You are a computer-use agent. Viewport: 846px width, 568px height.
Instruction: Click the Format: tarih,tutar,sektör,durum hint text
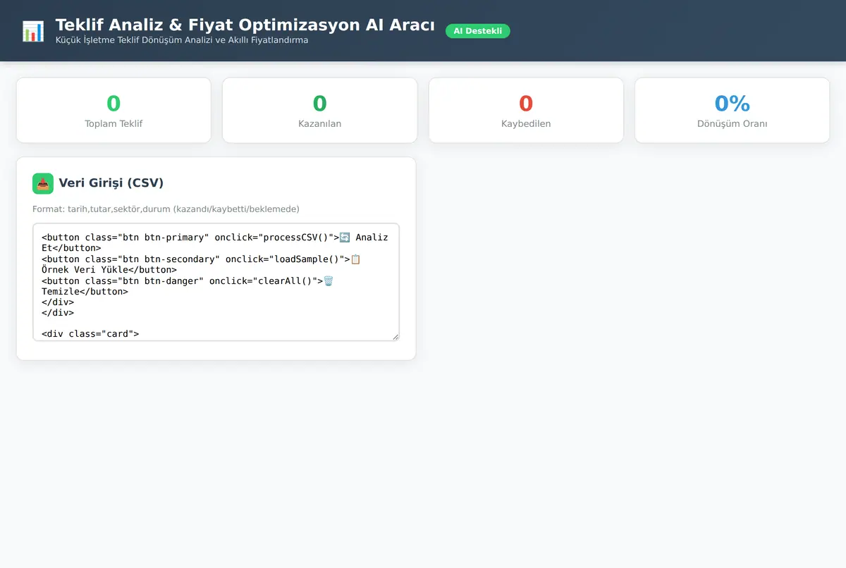(x=166, y=209)
